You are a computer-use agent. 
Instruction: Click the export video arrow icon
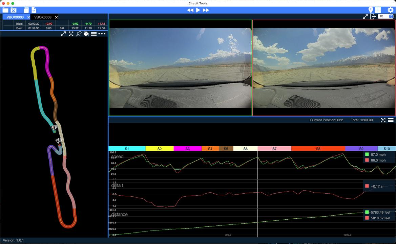(373, 17)
